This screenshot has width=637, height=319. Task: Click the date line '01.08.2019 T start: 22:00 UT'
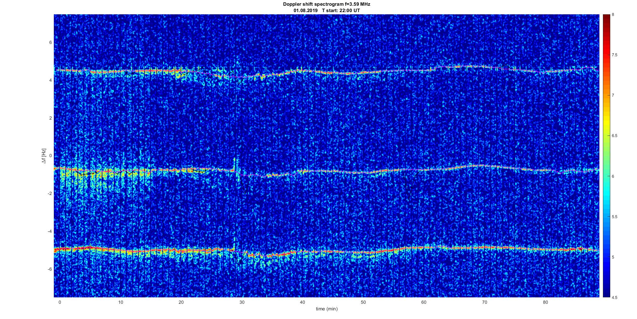coord(326,10)
